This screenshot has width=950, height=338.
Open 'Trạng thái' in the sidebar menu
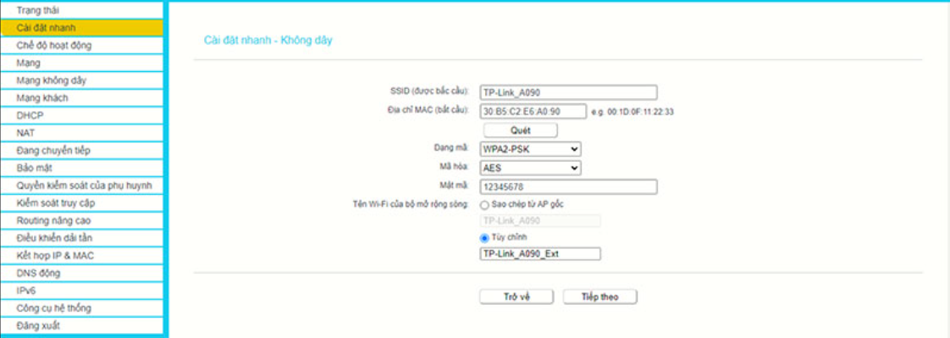click(82, 10)
